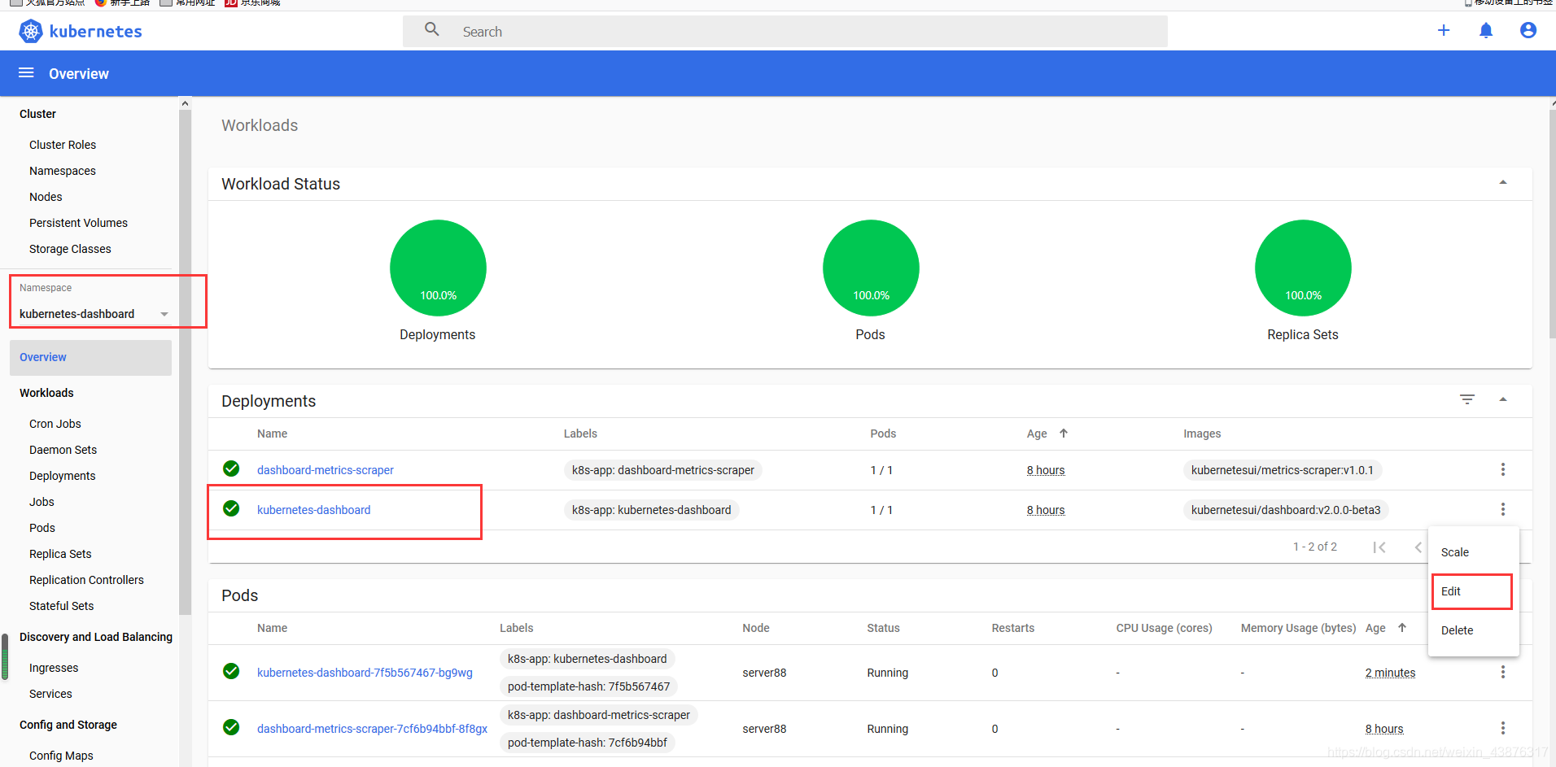
Task: Click green status icon of kubernetes-dashboard deployment
Action: 231,508
